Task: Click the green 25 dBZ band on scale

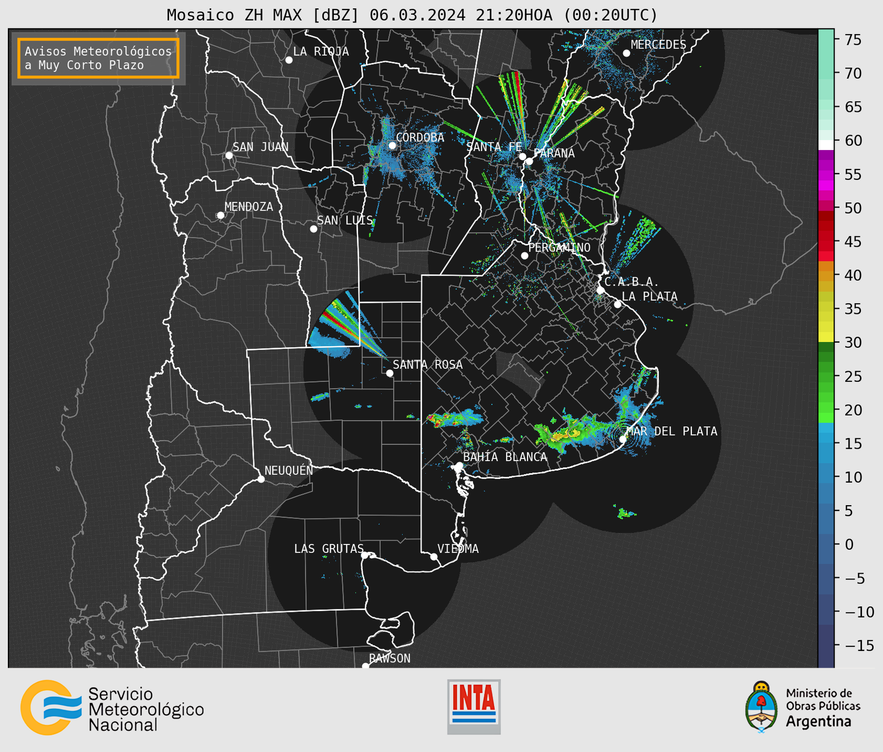Action: tap(825, 377)
